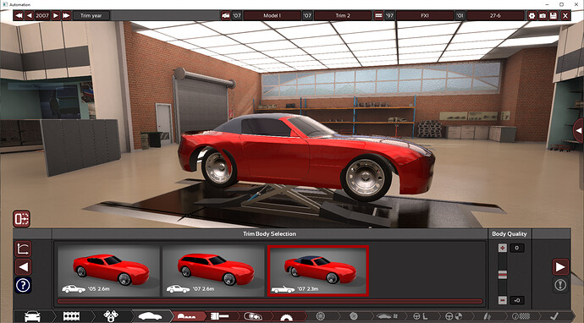584x323 pixels.
Task: Open the checkered test track sub-tab
Action: pos(521,316)
